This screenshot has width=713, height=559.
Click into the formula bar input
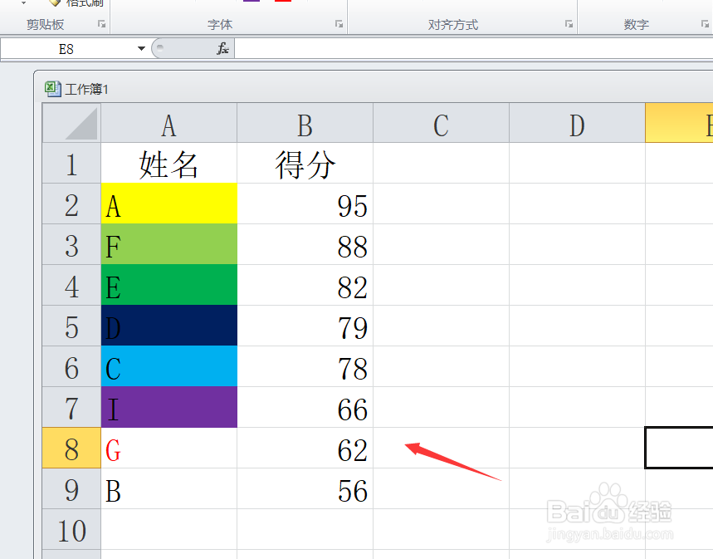click(474, 48)
